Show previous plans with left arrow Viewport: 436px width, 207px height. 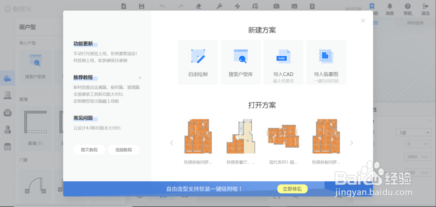(171, 143)
